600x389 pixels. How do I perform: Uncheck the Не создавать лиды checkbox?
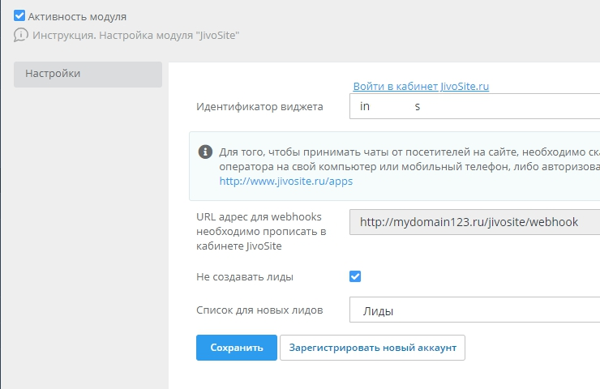click(x=355, y=276)
